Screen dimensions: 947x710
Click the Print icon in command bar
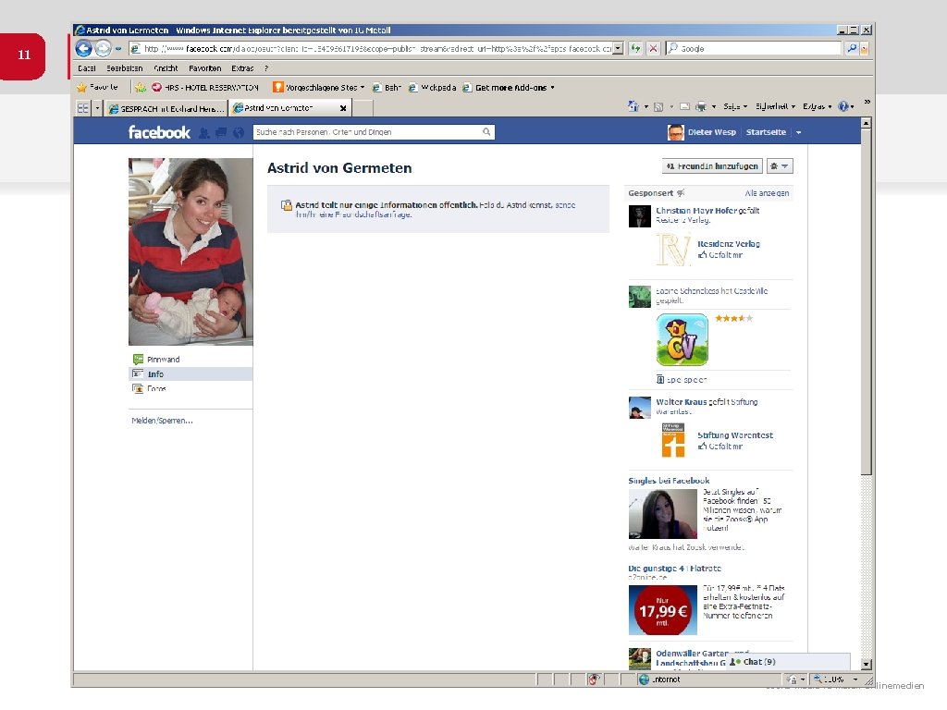701,106
